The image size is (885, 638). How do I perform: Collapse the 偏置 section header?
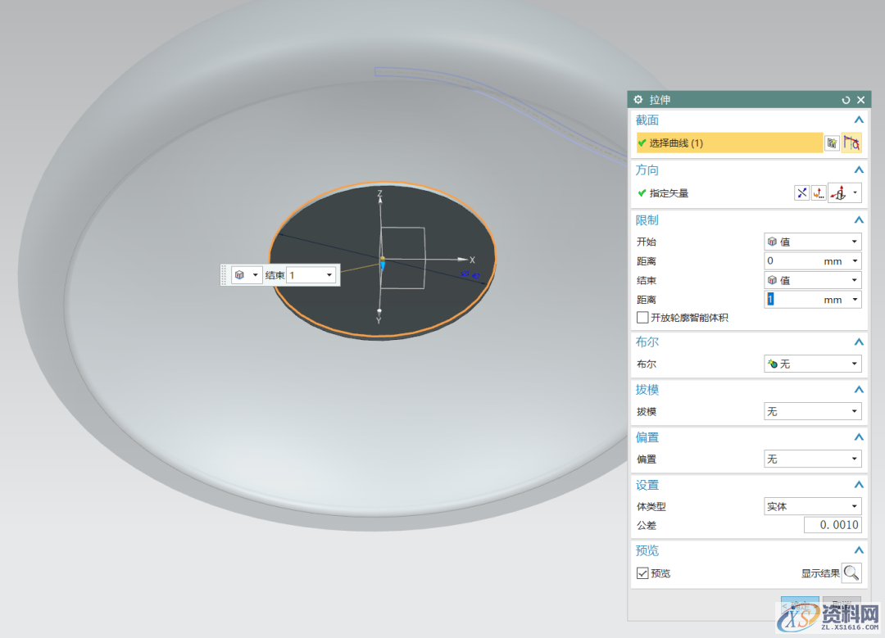859,438
